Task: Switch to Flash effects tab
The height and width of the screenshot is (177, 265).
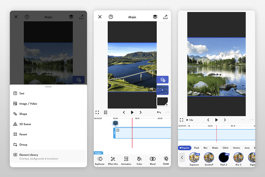Action: pyautogui.click(x=197, y=148)
